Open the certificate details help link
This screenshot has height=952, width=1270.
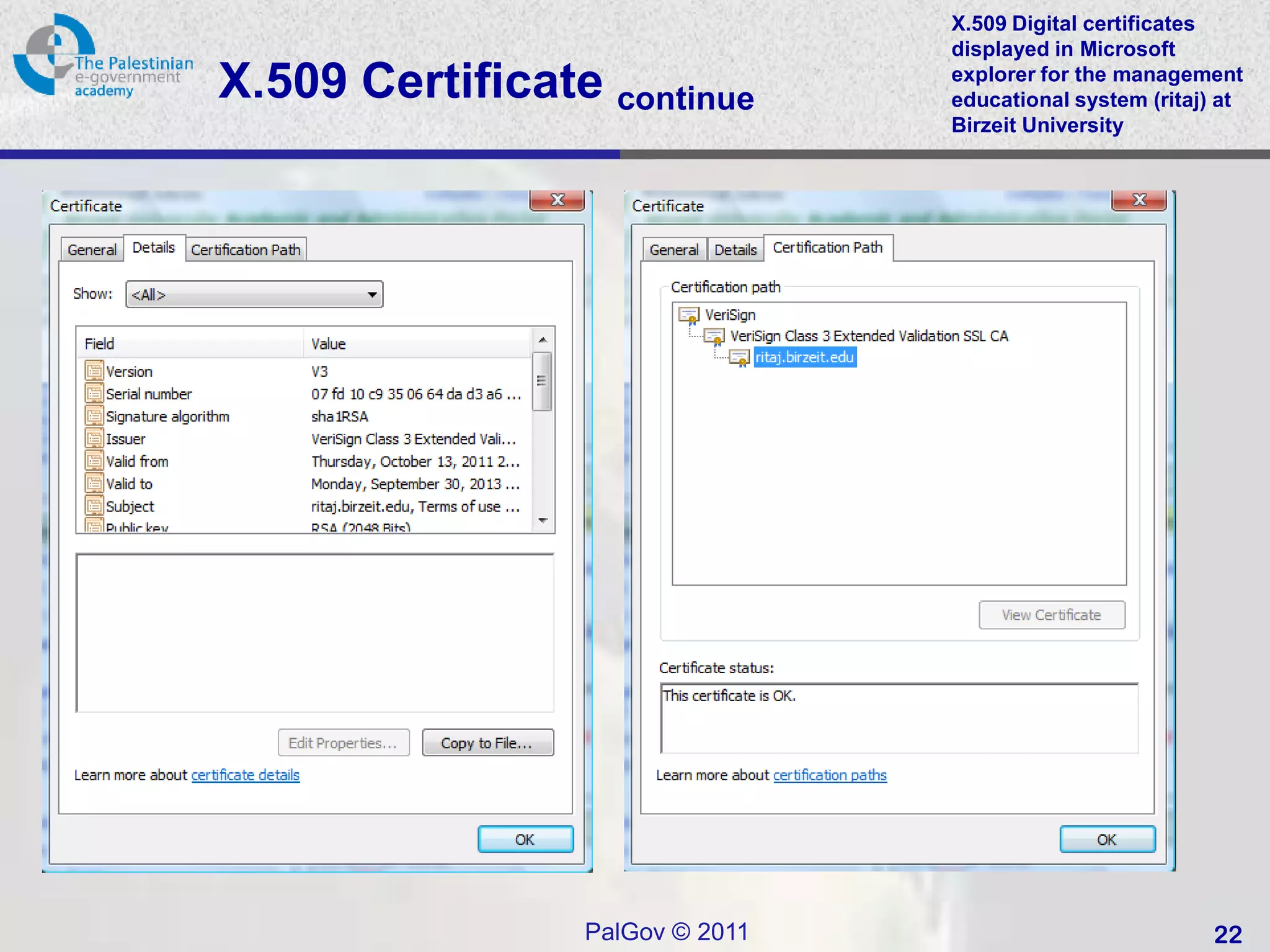(x=246, y=775)
